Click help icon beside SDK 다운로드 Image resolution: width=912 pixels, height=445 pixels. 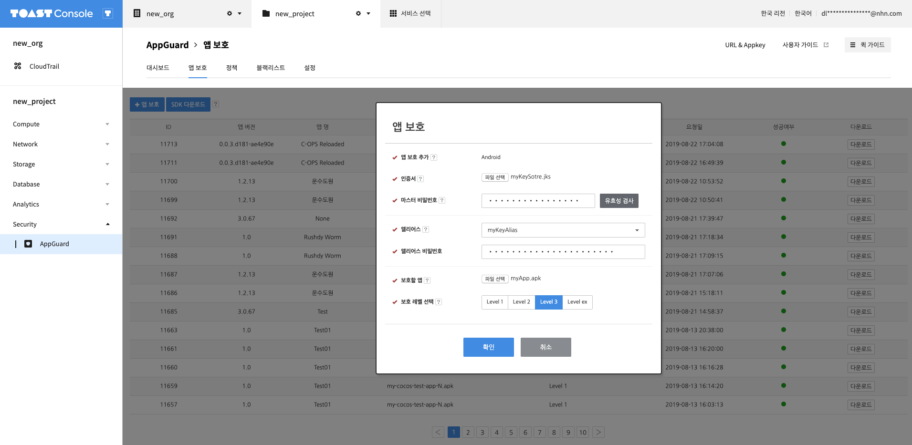pyautogui.click(x=216, y=104)
